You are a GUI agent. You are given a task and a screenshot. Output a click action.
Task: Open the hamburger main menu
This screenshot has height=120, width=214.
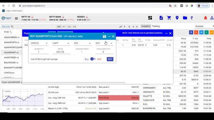[16, 18]
